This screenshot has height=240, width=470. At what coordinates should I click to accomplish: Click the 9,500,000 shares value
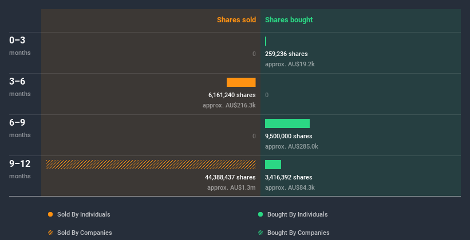pos(289,136)
